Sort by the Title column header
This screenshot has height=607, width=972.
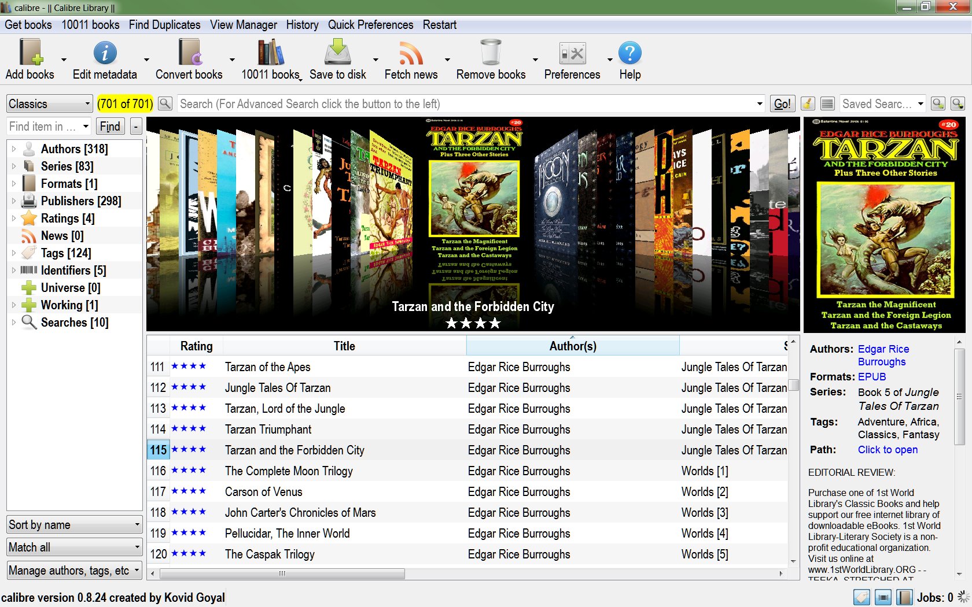(x=344, y=346)
